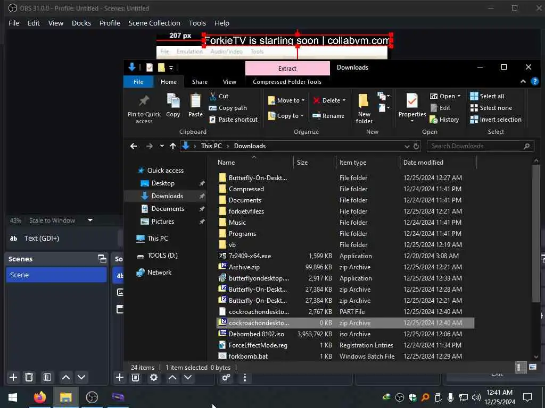This screenshot has height=408, width=545.
Task: Click Copy path in Clipboard group
Action: (x=228, y=108)
